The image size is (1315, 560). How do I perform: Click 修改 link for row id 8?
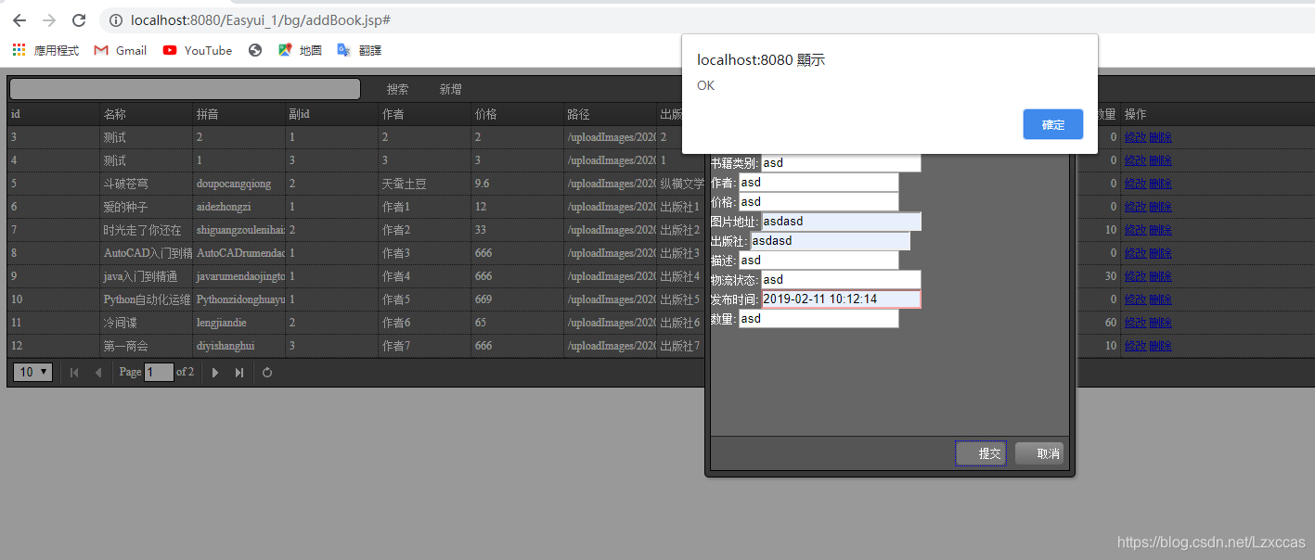coord(1135,253)
